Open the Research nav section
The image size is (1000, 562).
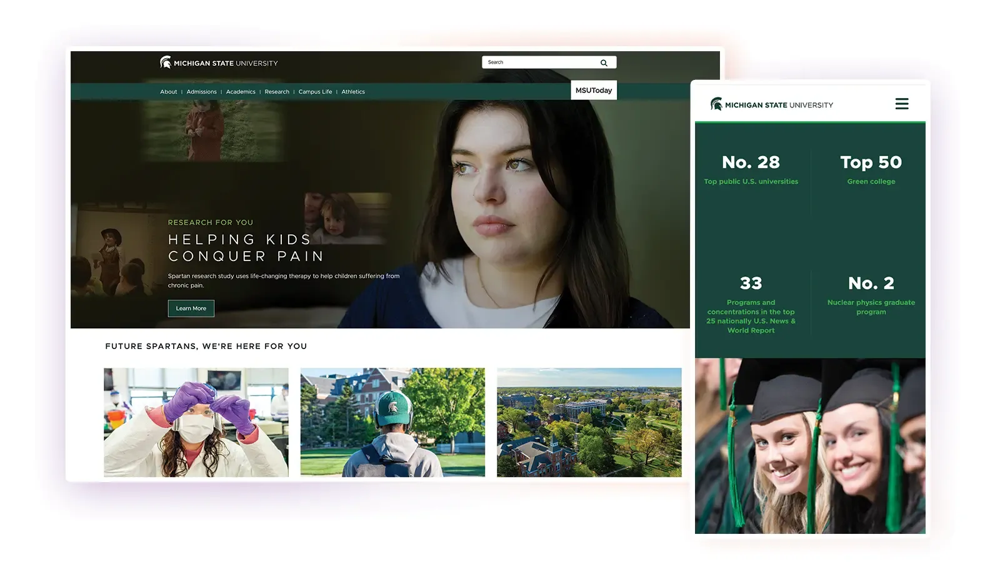point(277,91)
